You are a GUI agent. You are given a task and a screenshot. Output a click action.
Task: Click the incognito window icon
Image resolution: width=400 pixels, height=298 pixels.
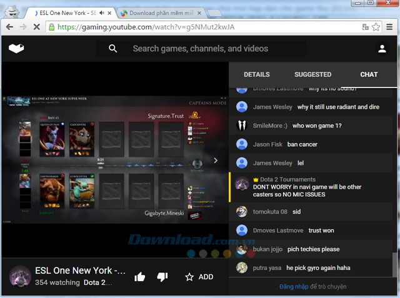point(12,11)
